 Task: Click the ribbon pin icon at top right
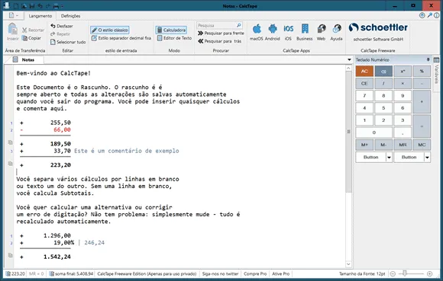coord(430,15)
